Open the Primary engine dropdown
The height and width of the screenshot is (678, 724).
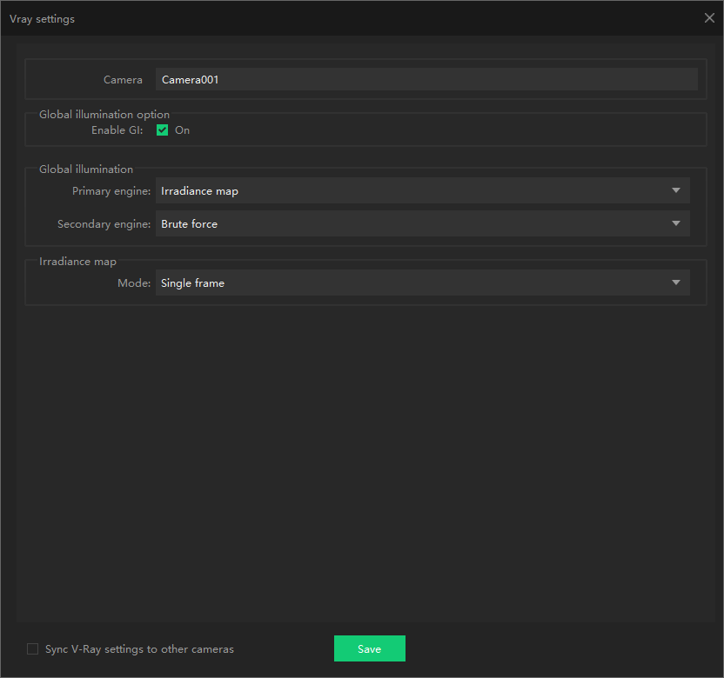click(x=423, y=190)
